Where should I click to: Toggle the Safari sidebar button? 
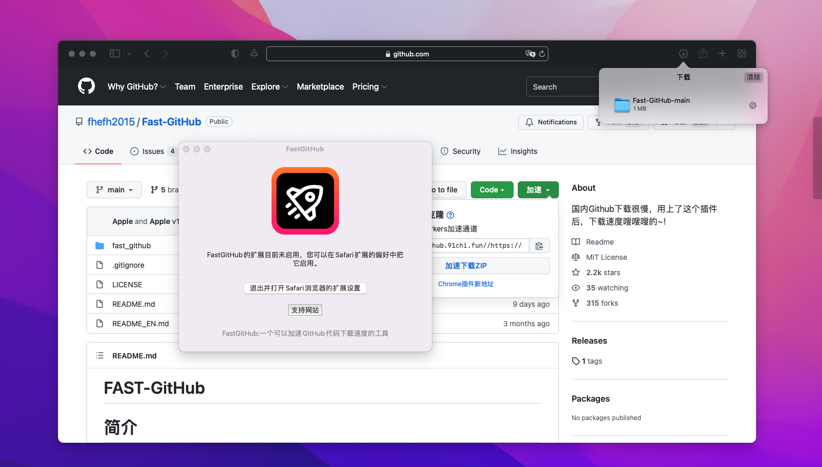pos(114,54)
